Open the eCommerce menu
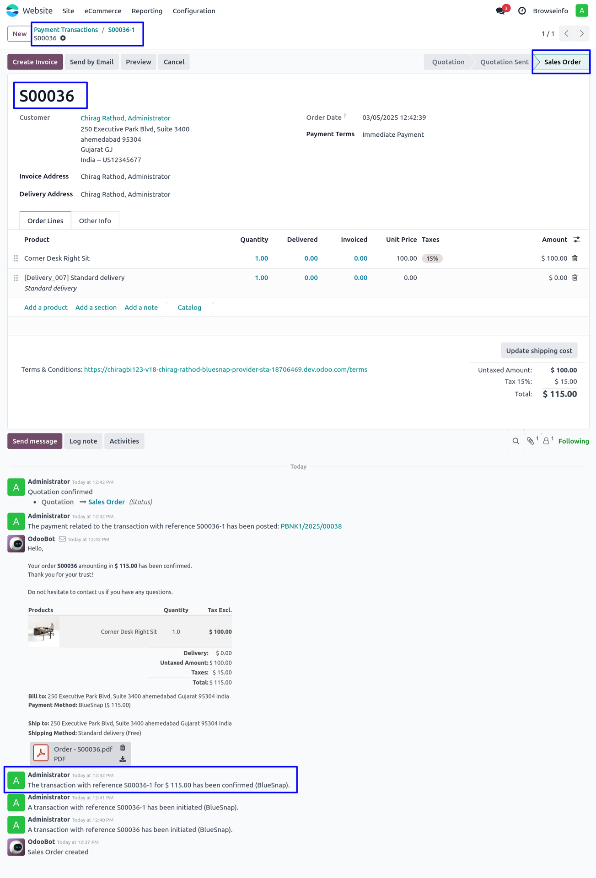Screen dimensions: 596x878 (x=103, y=11)
